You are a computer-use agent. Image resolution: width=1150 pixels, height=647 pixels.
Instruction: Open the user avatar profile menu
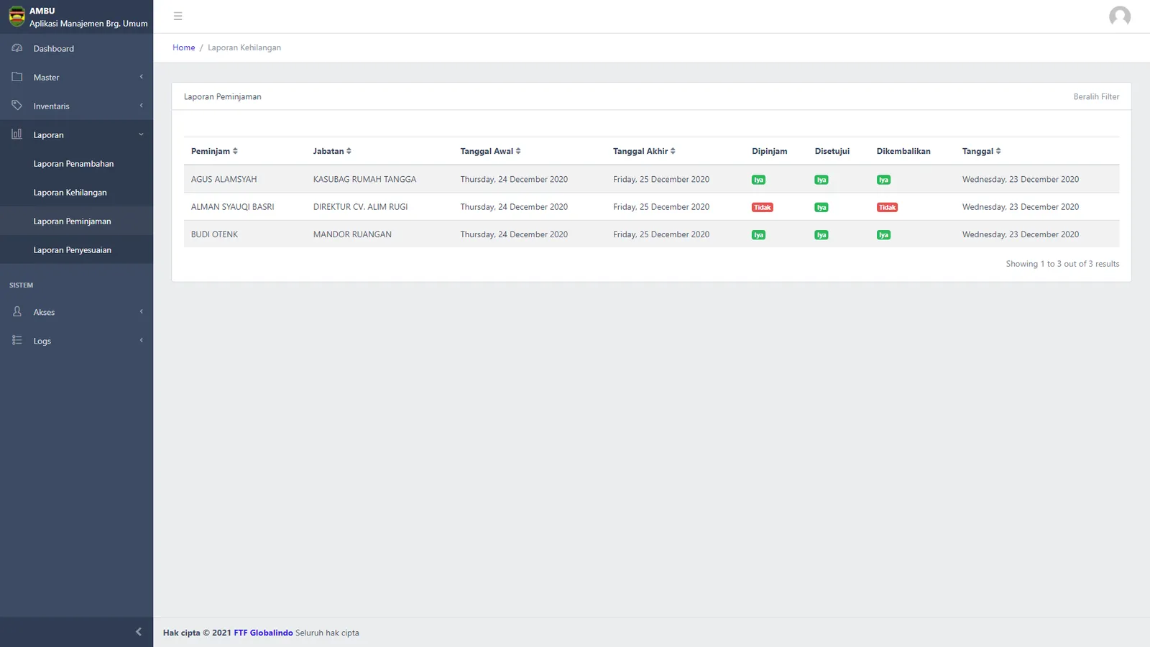coord(1119,17)
